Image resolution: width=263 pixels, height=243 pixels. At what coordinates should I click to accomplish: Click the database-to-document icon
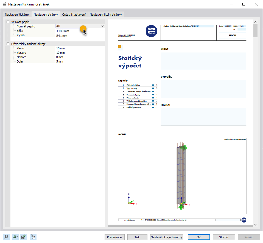[33, 237]
